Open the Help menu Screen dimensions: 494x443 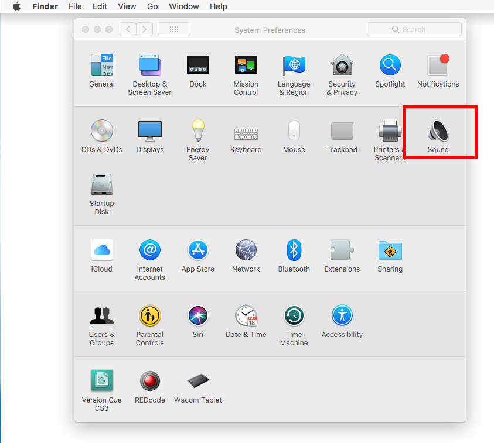tap(219, 6)
